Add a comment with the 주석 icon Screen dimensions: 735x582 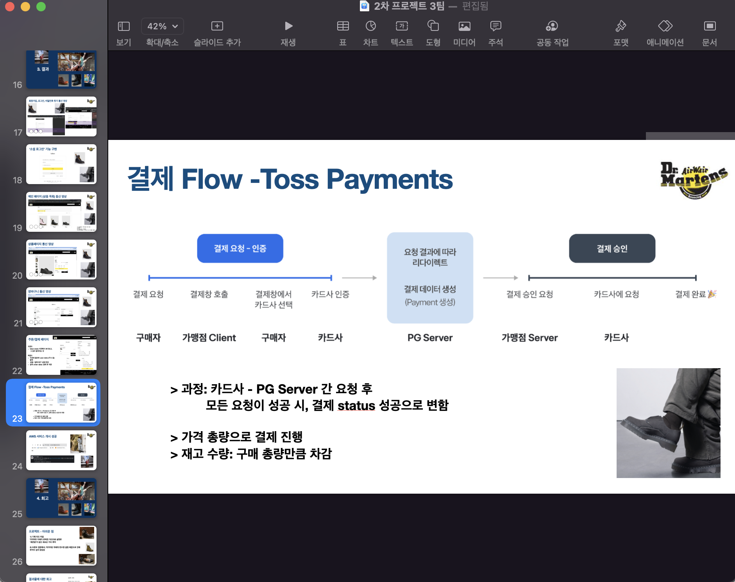495,26
